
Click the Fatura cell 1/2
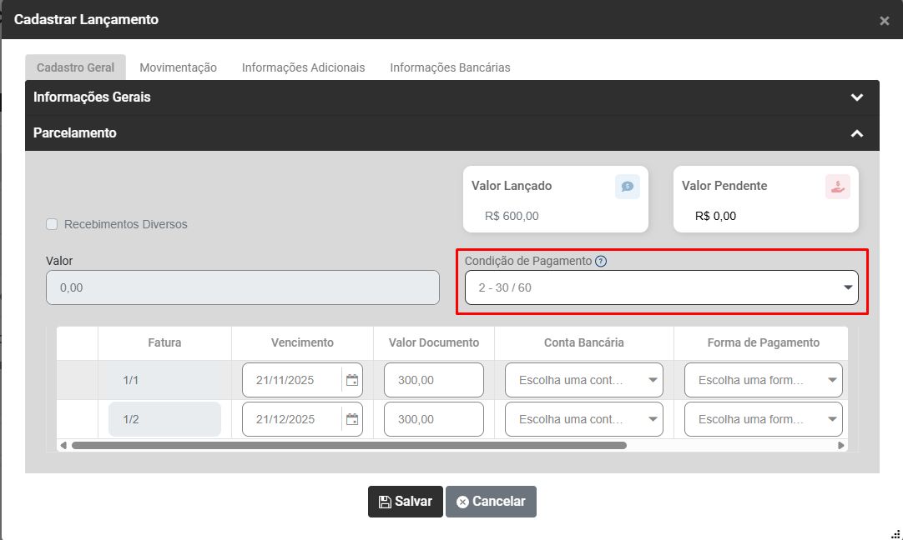[164, 419]
